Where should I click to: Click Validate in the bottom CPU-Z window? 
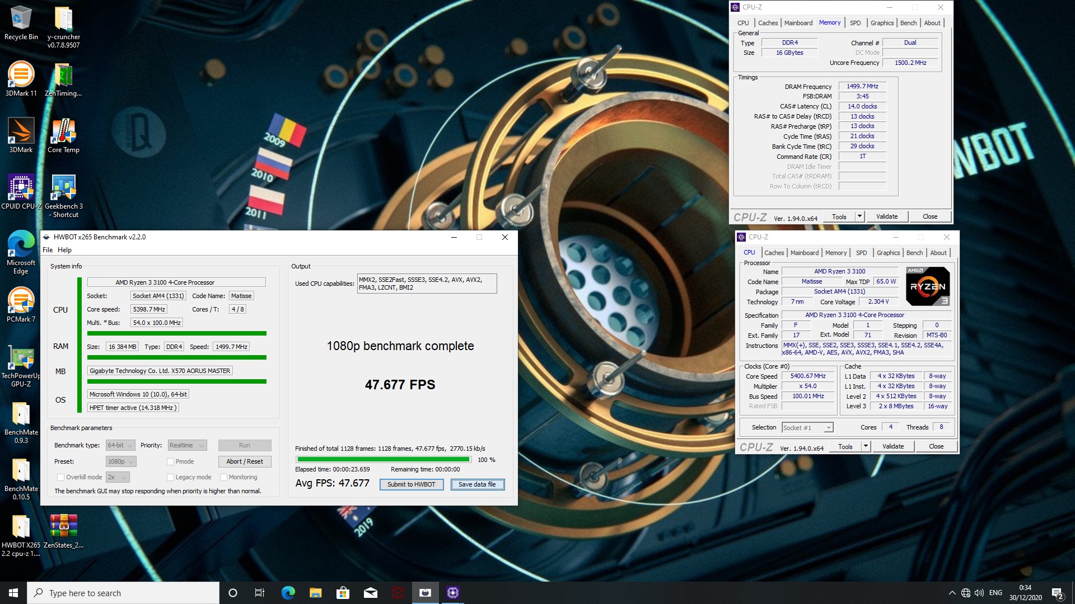click(892, 446)
